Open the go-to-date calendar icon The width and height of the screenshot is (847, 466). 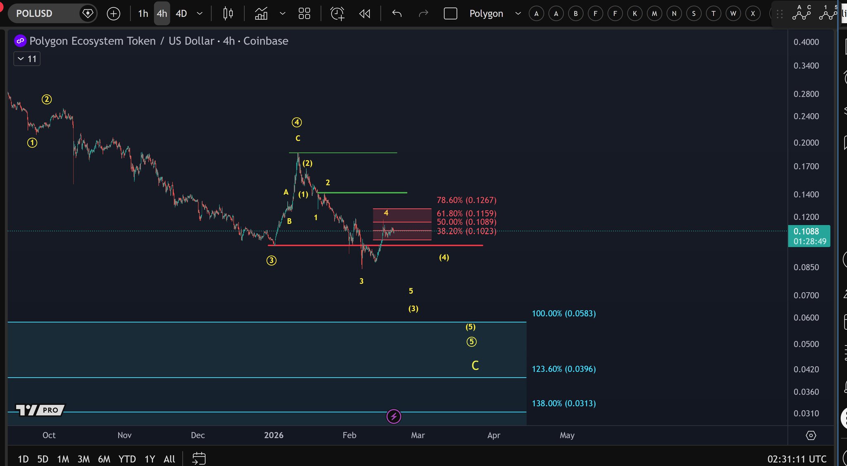coord(199,459)
